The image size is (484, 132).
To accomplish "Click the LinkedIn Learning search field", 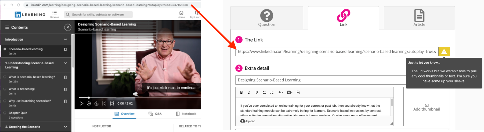I will pos(98,15).
